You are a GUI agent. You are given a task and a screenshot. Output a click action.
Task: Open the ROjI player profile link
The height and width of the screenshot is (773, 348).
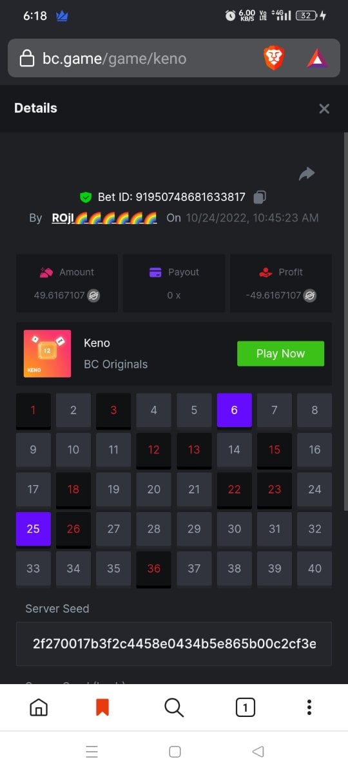click(x=104, y=218)
